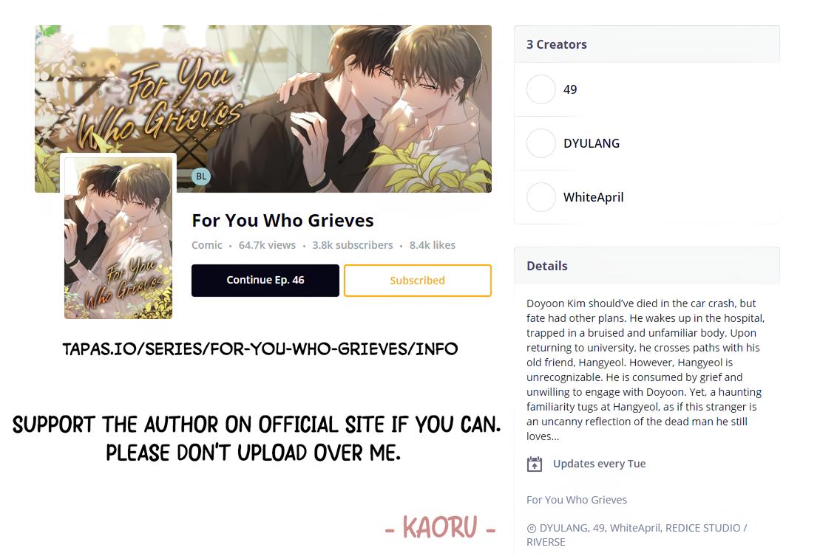Click the 3 Creators panel header
The width and height of the screenshot is (820, 556).
click(647, 44)
